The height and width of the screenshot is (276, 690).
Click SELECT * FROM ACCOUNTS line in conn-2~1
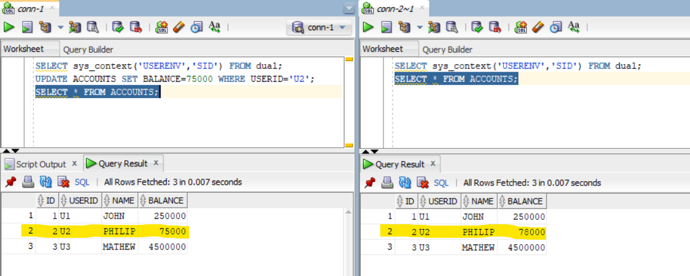coord(456,79)
